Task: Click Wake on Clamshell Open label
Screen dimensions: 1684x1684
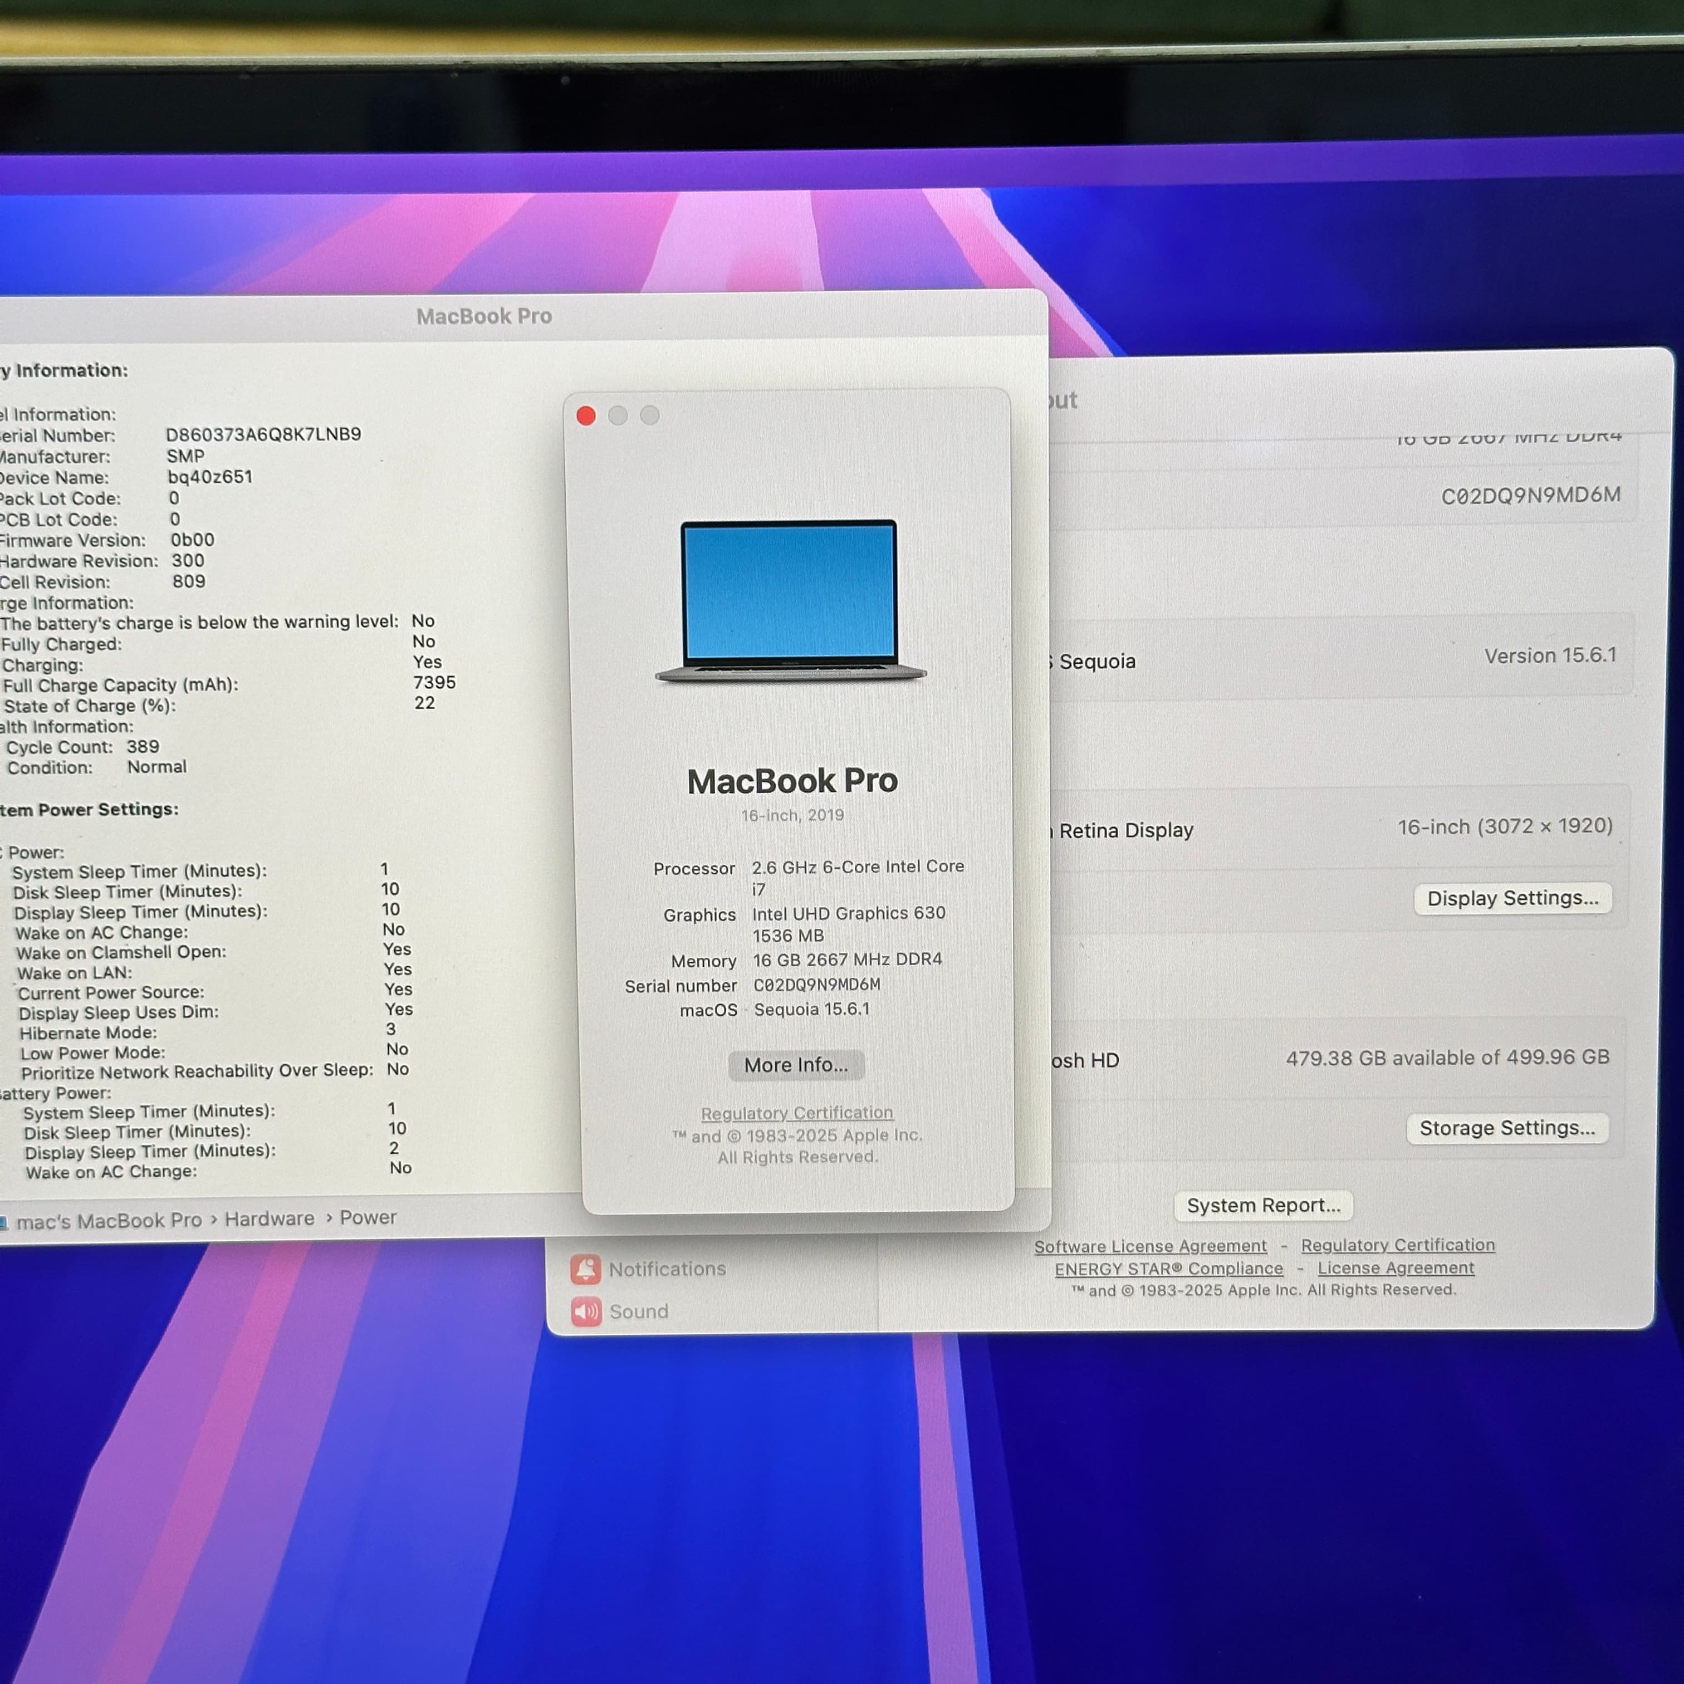Action: point(121,953)
